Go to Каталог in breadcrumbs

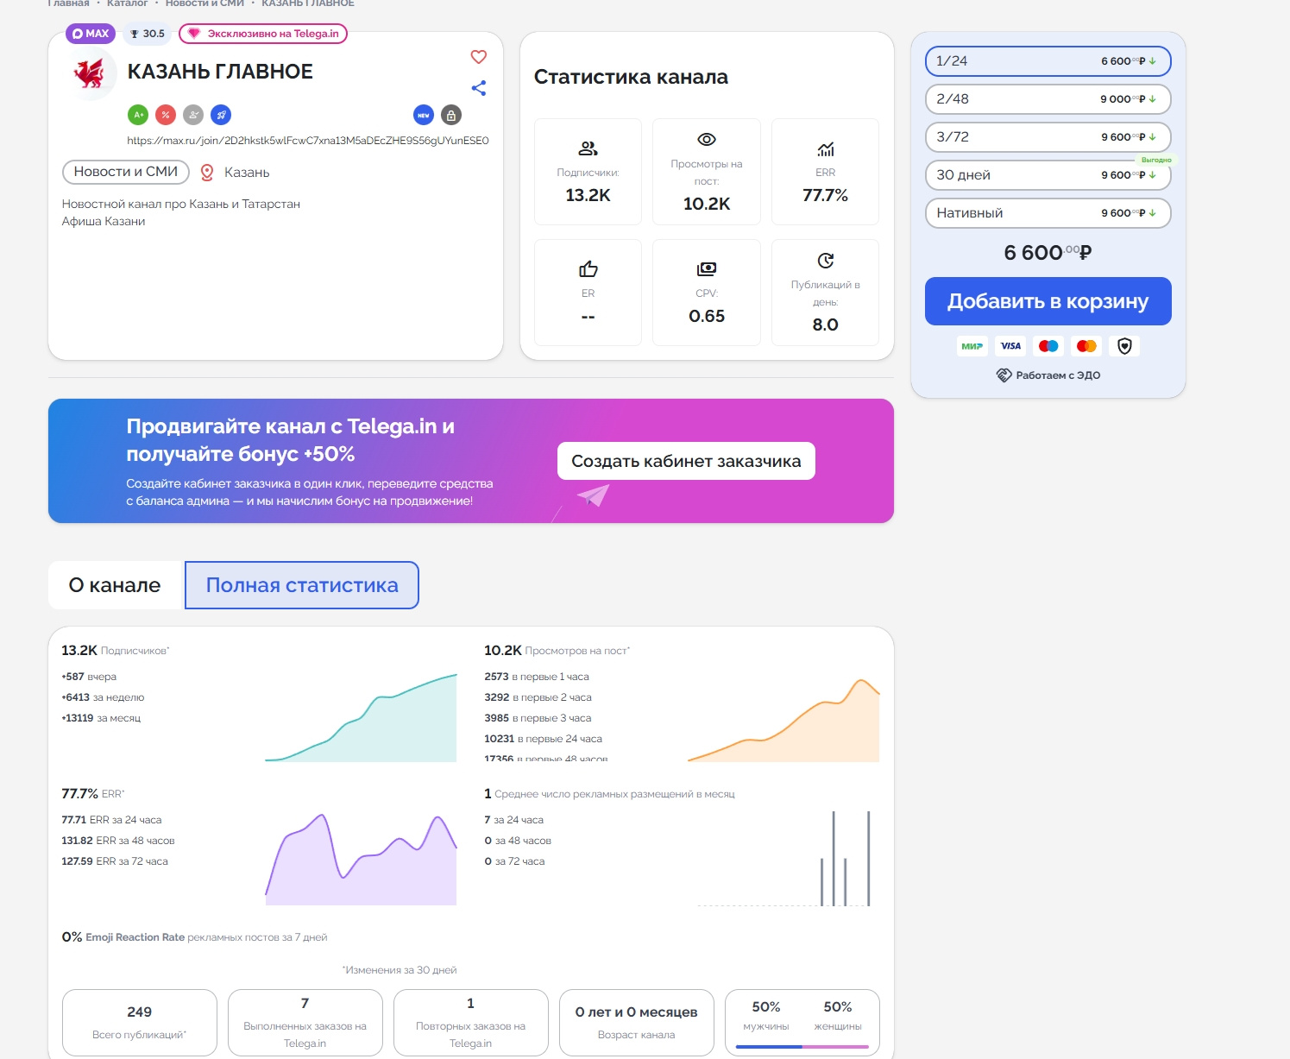point(128,3)
